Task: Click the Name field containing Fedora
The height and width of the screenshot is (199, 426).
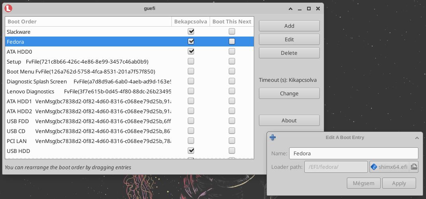Action: (354, 153)
